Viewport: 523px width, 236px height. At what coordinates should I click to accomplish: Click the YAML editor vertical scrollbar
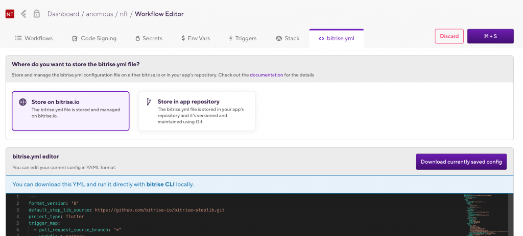click(x=511, y=215)
